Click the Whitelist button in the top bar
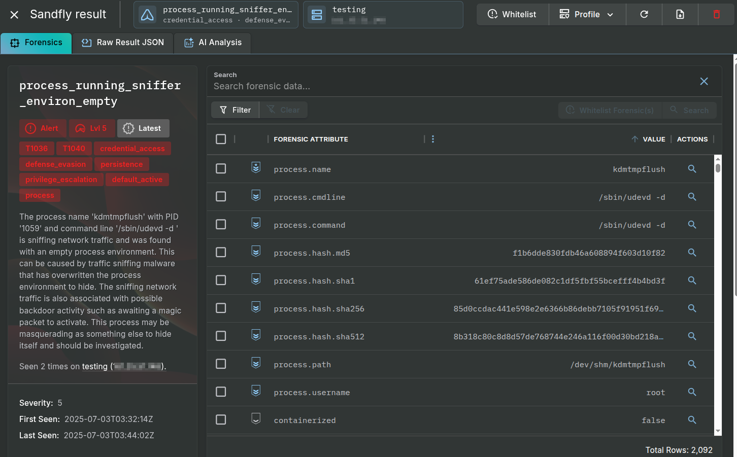 [513, 14]
